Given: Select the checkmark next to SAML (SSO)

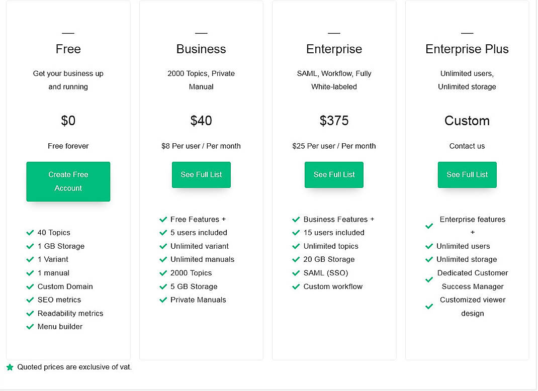Looking at the screenshot, I should coord(296,273).
